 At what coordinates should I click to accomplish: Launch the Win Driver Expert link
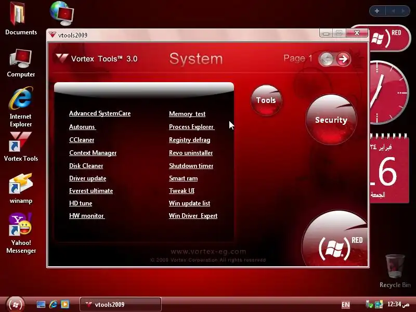pos(193,216)
